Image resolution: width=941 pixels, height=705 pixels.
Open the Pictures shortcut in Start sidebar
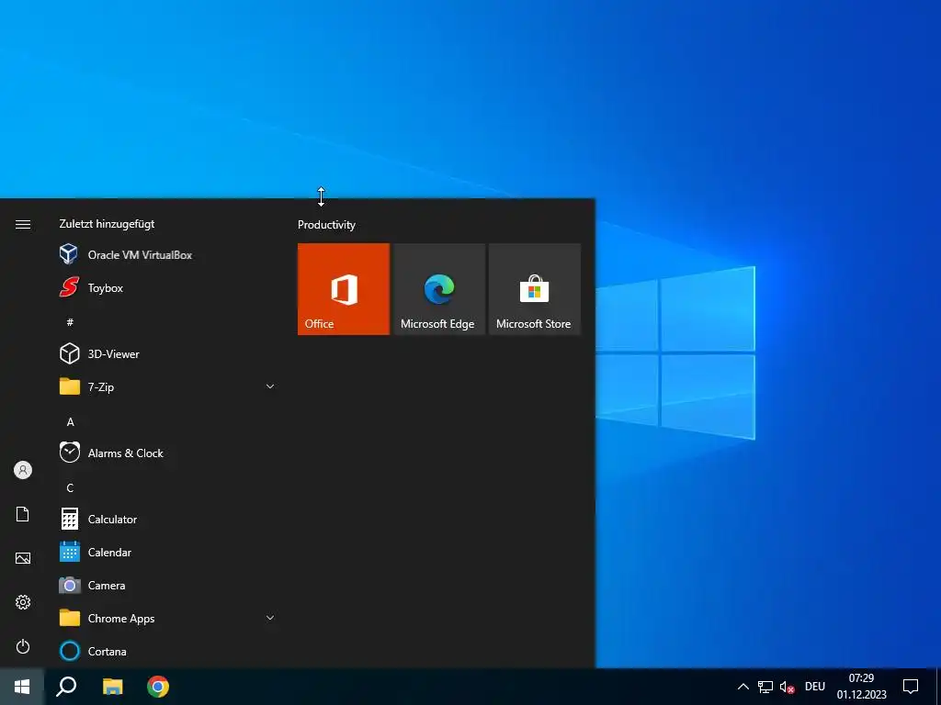pos(23,558)
